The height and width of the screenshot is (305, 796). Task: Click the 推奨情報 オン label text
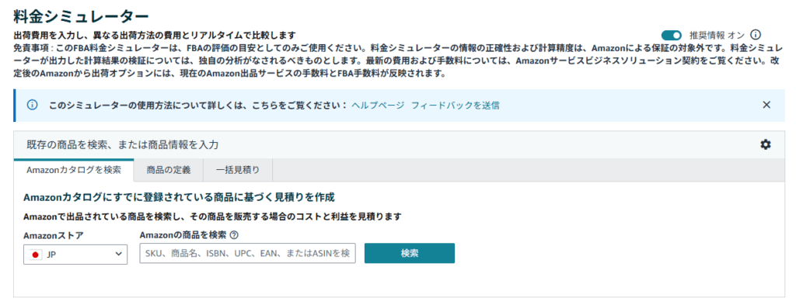click(717, 35)
